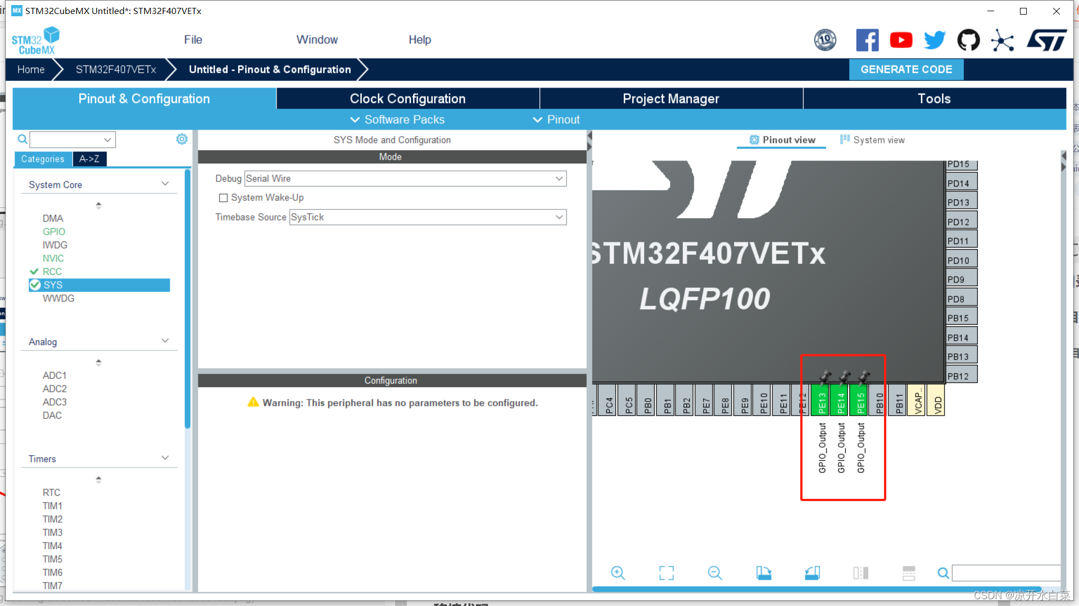Viewport: 1079px width, 606px height.
Task: Expand the Software Packs menu
Action: tap(397, 120)
